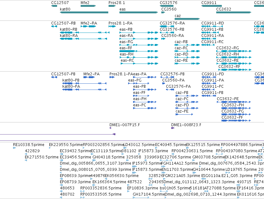Click transcript eas-RC
The height and width of the screenshot is (199, 264).
pos(127,60)
